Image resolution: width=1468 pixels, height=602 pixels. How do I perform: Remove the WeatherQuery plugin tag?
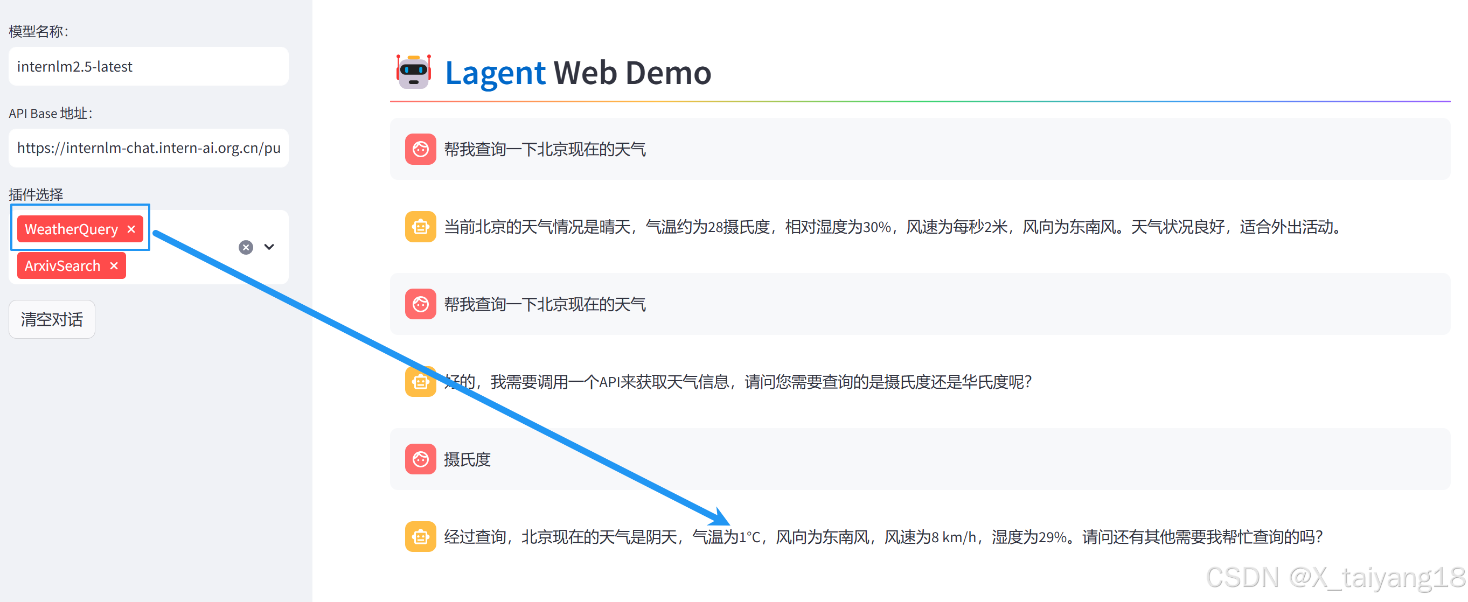click(131, 229)
